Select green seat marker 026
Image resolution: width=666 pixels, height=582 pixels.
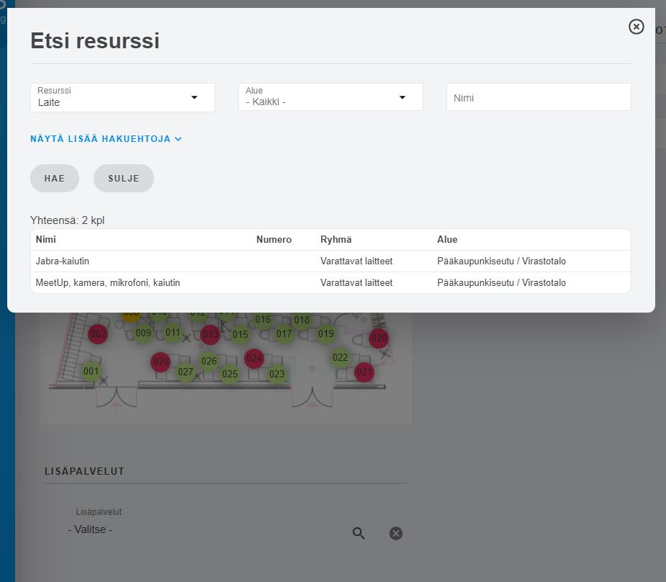[x=209, y=361]
